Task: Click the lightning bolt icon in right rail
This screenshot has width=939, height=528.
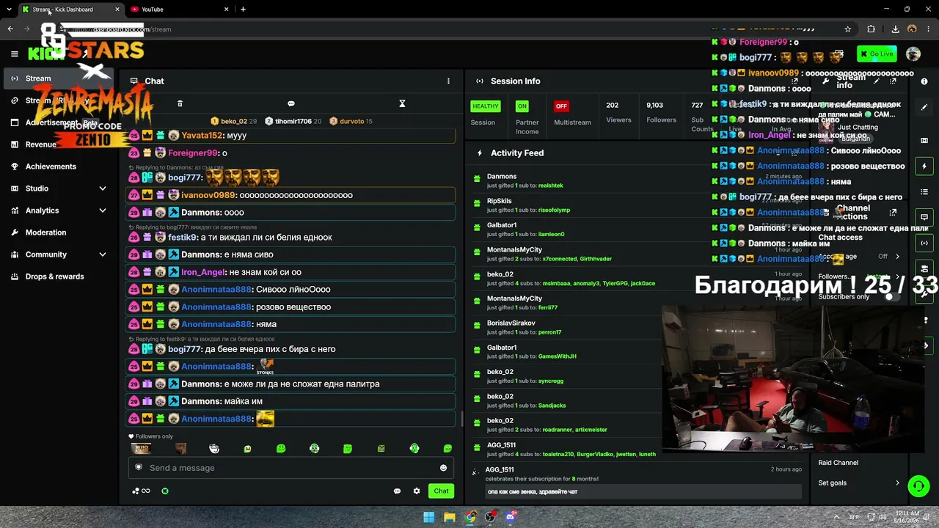Action: point(924,166)
